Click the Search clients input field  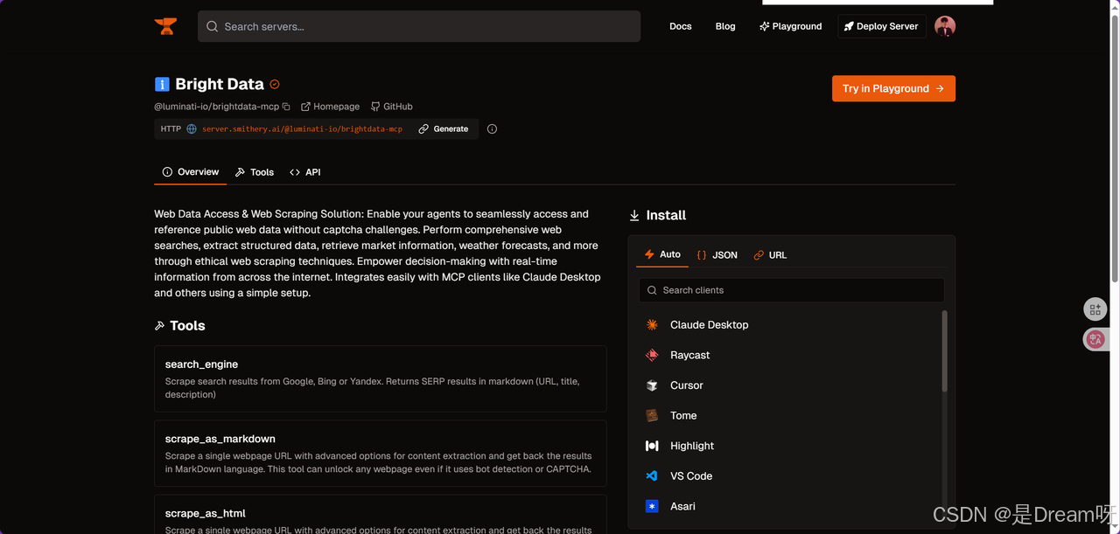pos(792,290)
